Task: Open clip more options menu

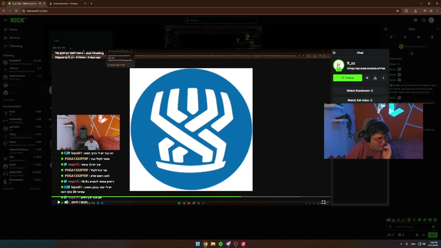Action: point(383,78)
